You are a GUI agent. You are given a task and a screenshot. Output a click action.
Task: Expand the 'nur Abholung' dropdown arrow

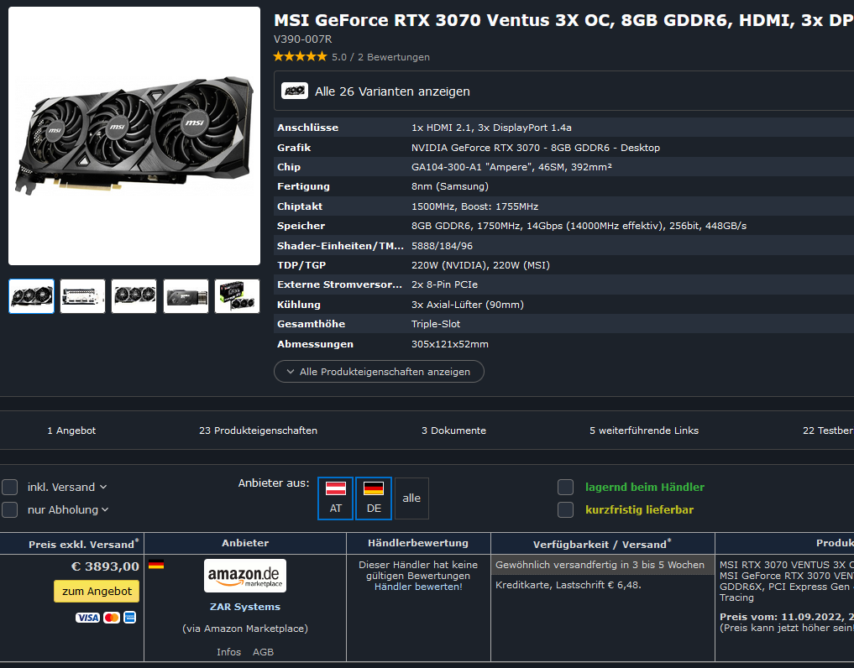(105, 510)
